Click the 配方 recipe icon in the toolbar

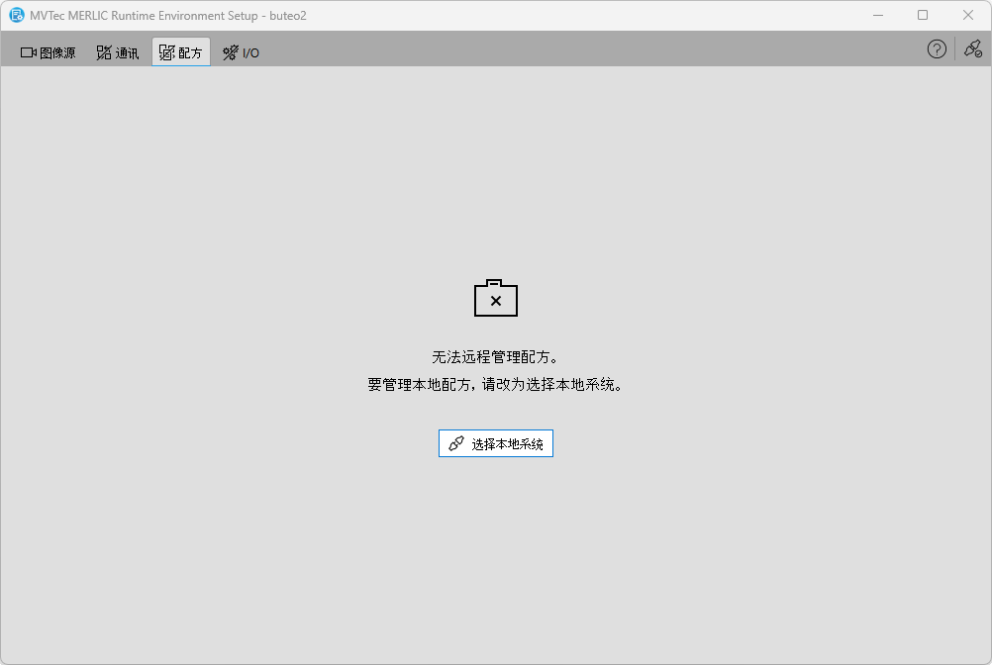(x=164, y=51)
